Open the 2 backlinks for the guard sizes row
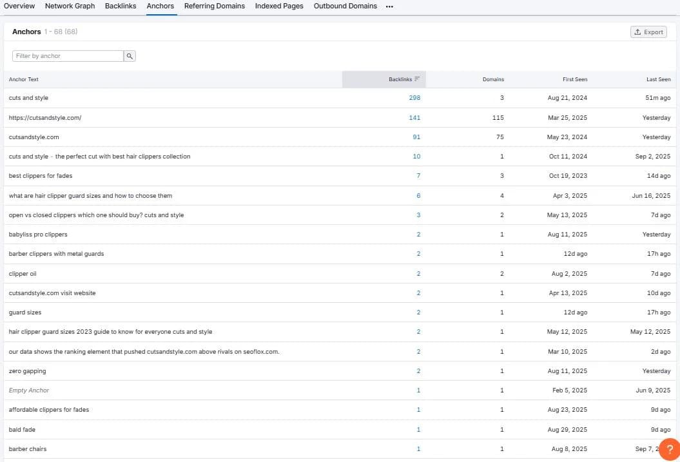680x462 pixels. point(418,313)
